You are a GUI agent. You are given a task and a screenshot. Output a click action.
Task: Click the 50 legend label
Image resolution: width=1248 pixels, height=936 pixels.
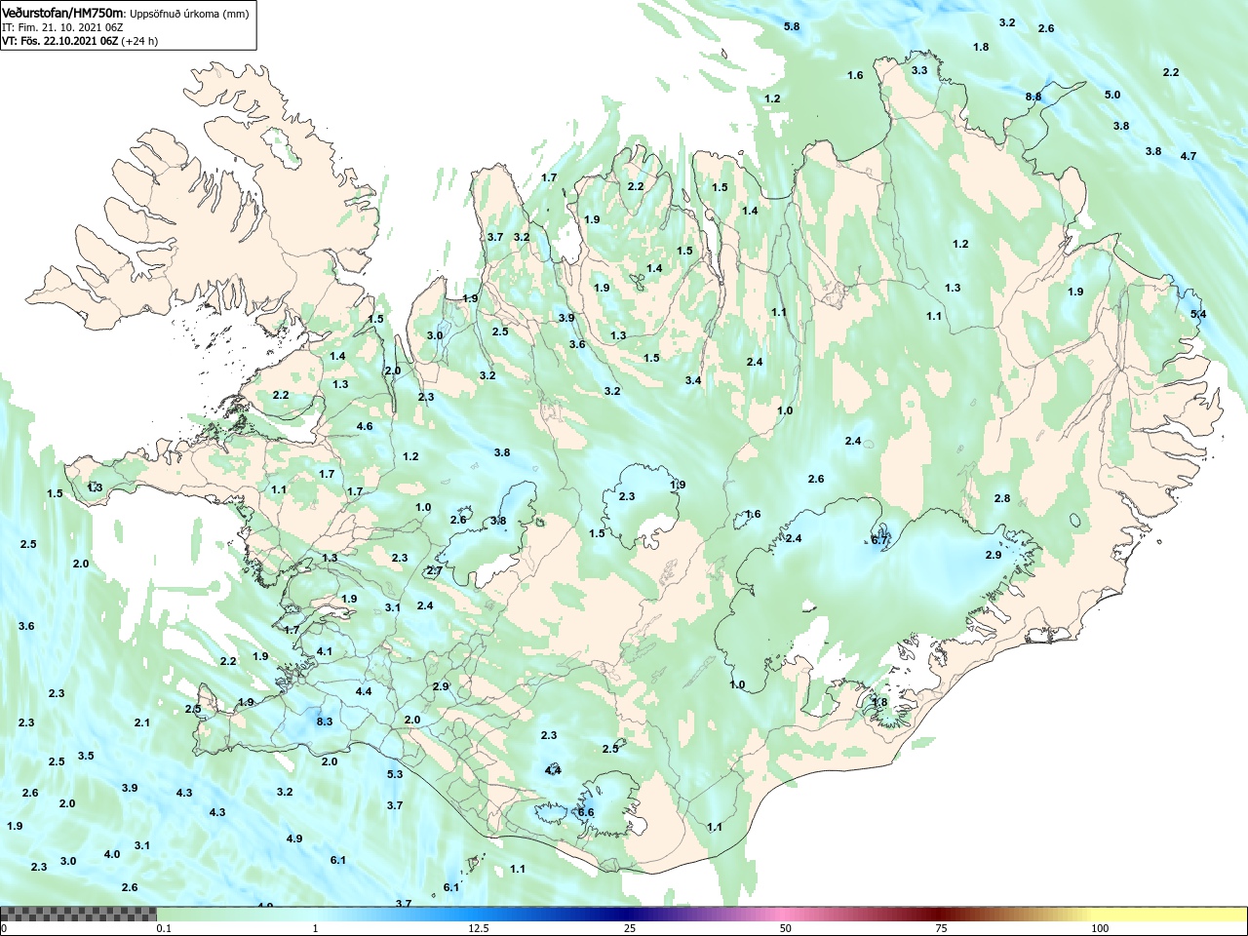pyautogui.click(x=786, y=928)
